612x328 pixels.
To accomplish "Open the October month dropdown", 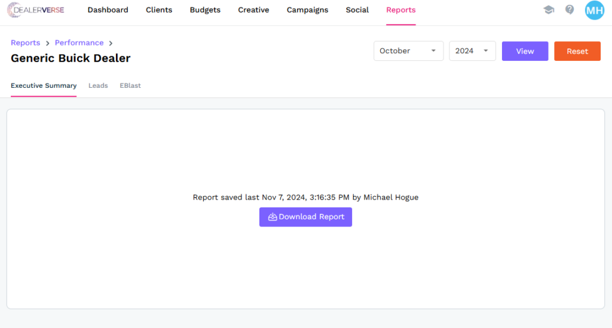I will pyautogui.click(x=408, y=51).
